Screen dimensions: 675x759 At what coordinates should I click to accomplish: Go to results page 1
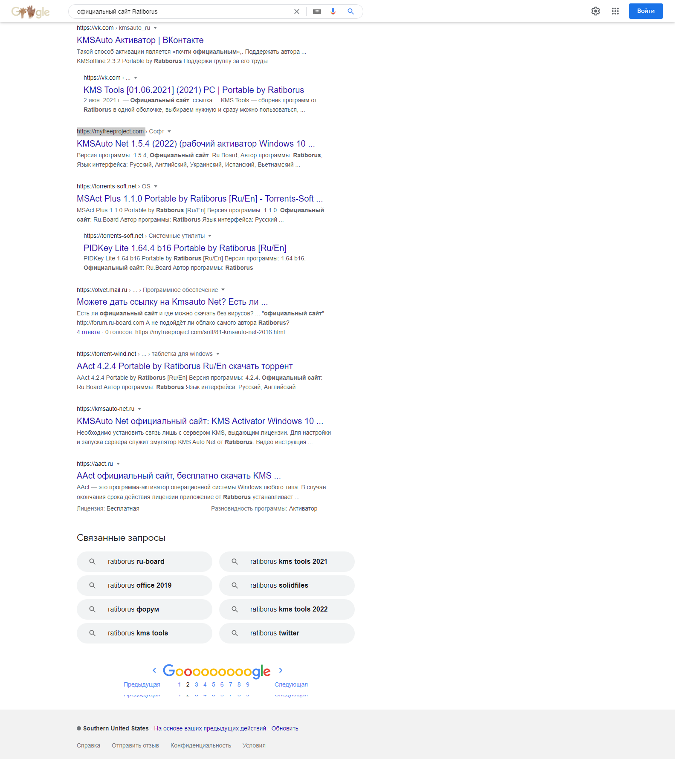pyautogui.click(x=180, y=685)
